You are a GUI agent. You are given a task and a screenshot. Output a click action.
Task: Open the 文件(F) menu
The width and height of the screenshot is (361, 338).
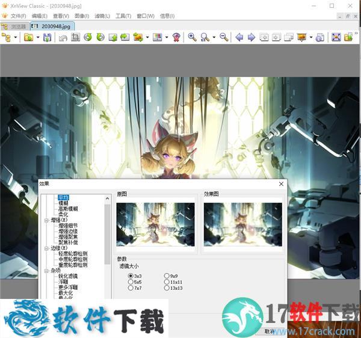[18, 16]
